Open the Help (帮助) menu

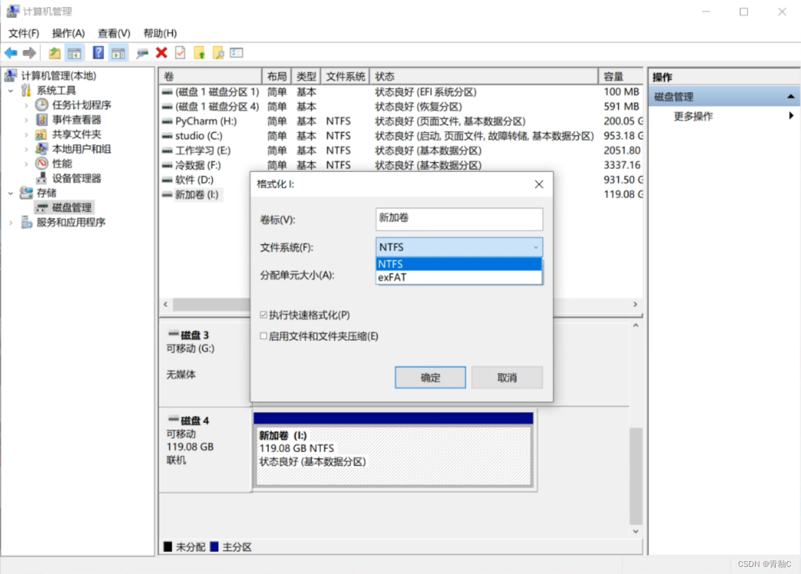point(160,33)
